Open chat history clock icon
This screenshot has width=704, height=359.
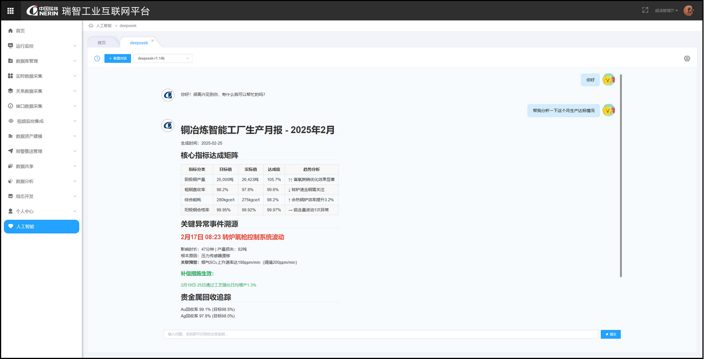click(97, 59)
